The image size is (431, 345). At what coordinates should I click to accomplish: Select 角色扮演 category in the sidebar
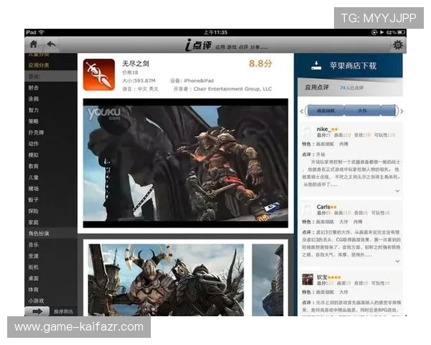coord(39,234)
